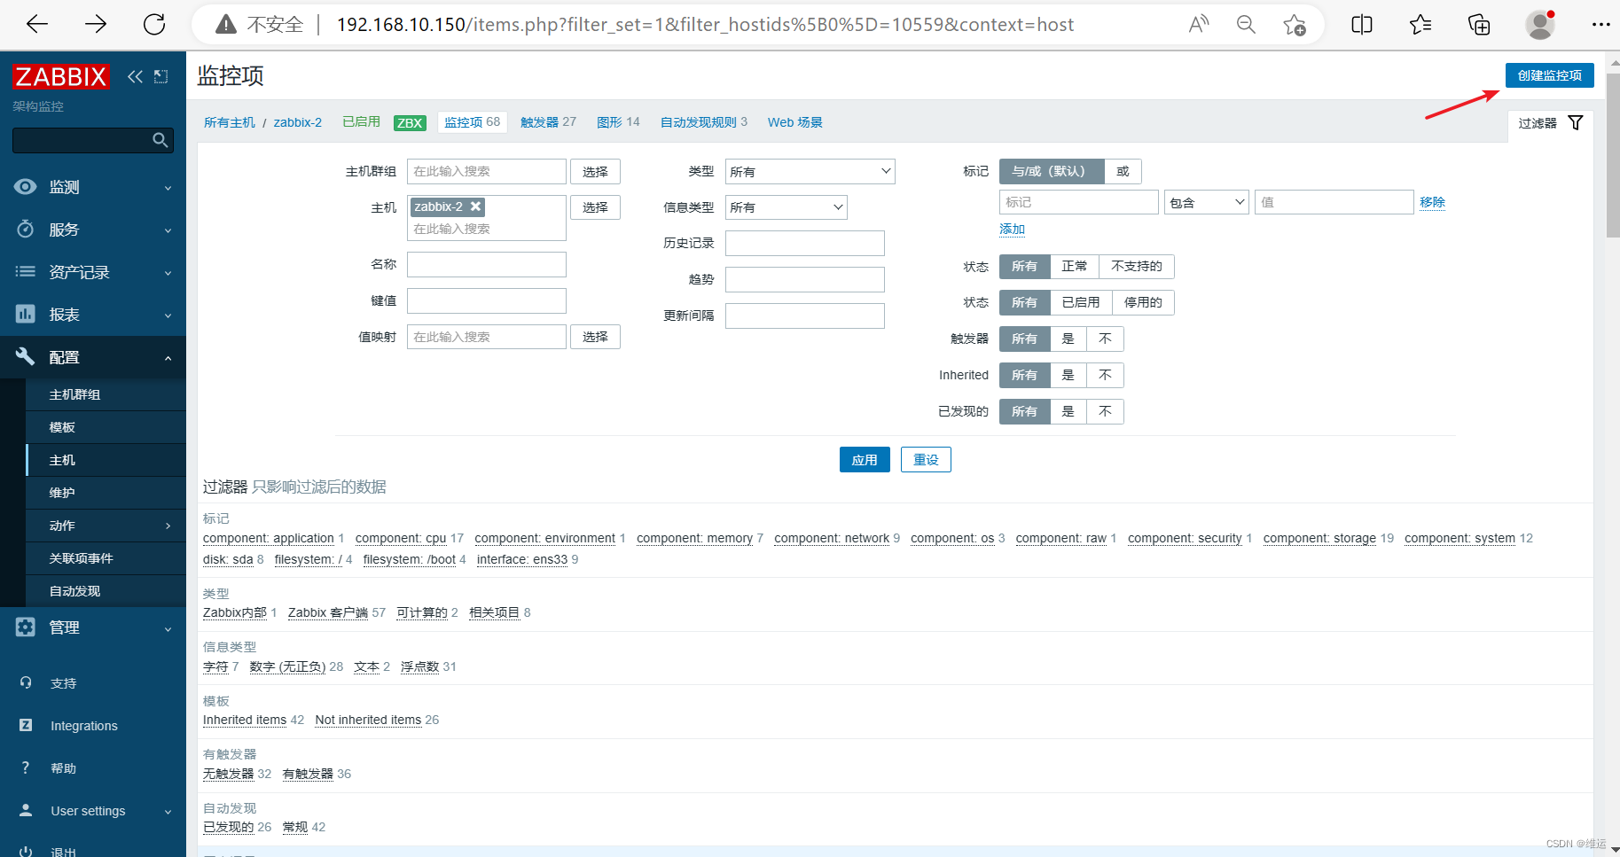Click the browser back arrow
The width and height of the screenshot is (1620, 857).
pyautogui.click(x=37, y=24)
